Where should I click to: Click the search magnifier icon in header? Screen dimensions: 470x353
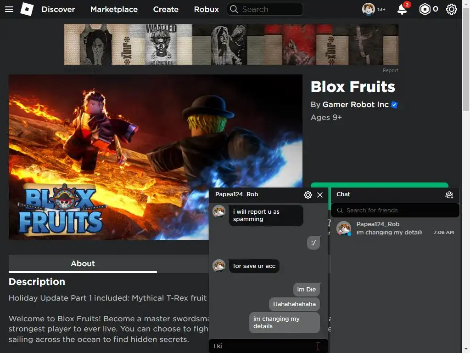(x=234, y=9)
